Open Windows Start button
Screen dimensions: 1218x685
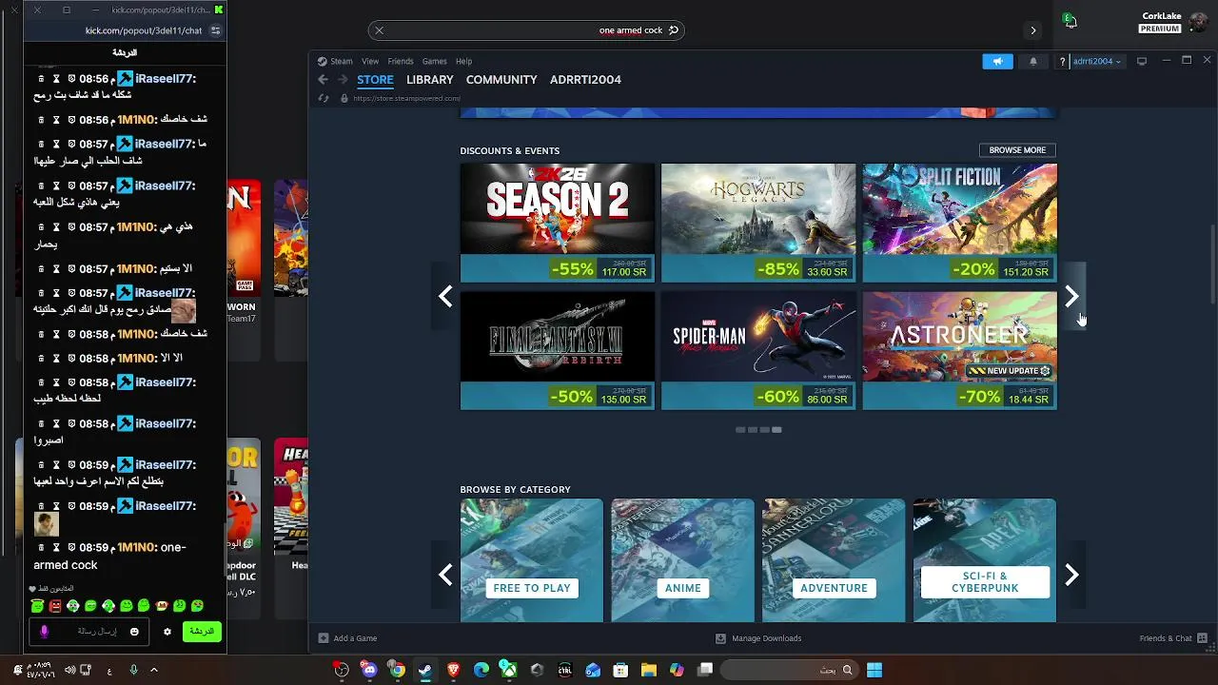pos(874,670)
